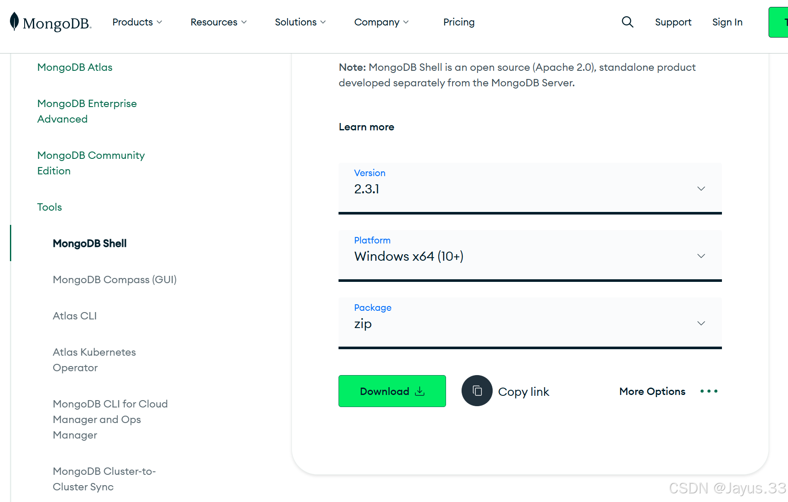Click the Resources chevron arrow
This screenshot has width=788, height=502.
244,22
